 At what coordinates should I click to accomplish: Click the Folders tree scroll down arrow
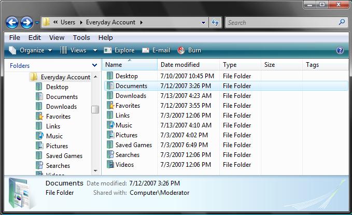click(95, 171)
